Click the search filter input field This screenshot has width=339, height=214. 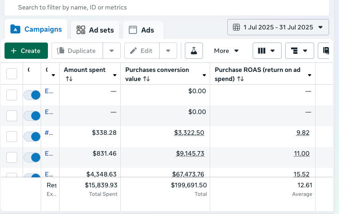[x=167, y=7]
